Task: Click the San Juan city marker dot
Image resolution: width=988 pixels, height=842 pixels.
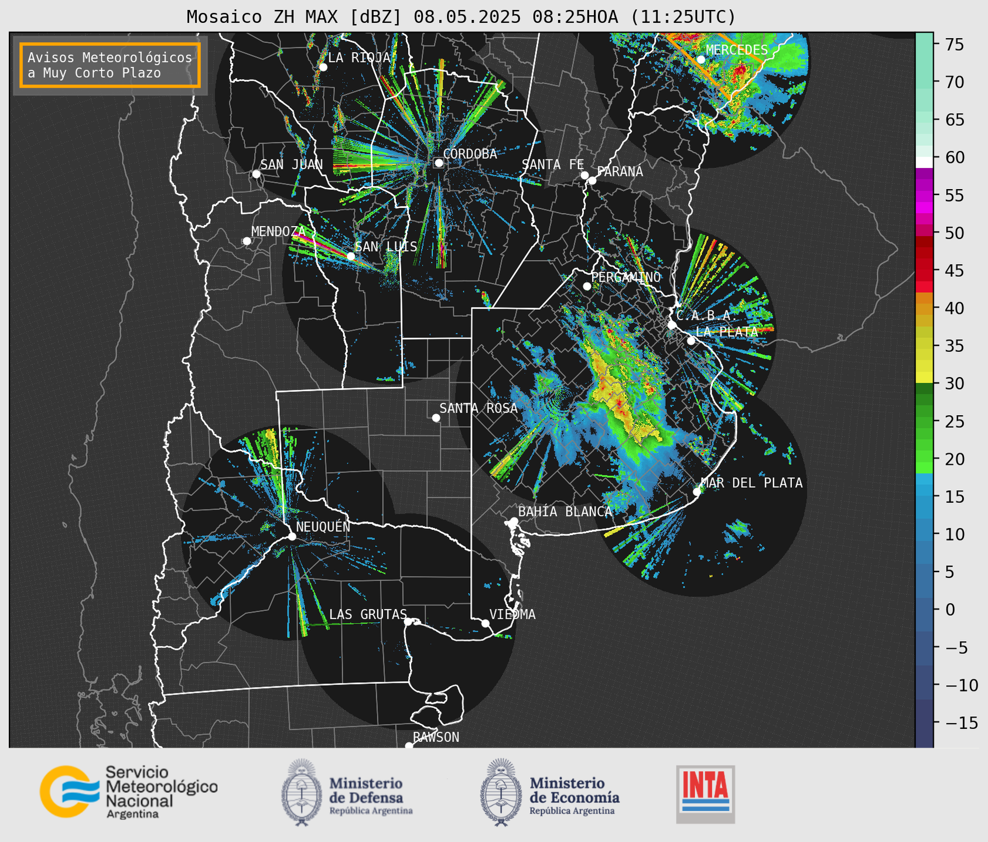Action: point(256,174)
